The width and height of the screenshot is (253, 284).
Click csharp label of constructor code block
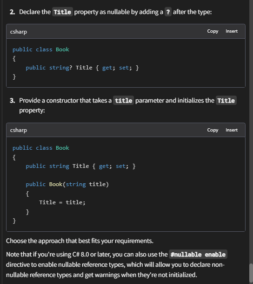tap(19, 130)
